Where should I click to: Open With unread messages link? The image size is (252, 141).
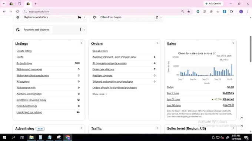pyautogui.click(x=29, y=69)
